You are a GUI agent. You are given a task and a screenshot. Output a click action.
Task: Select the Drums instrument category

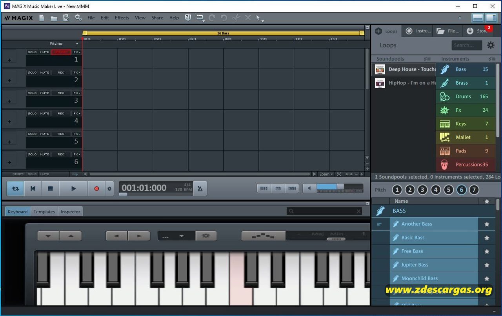pos(466,96)
